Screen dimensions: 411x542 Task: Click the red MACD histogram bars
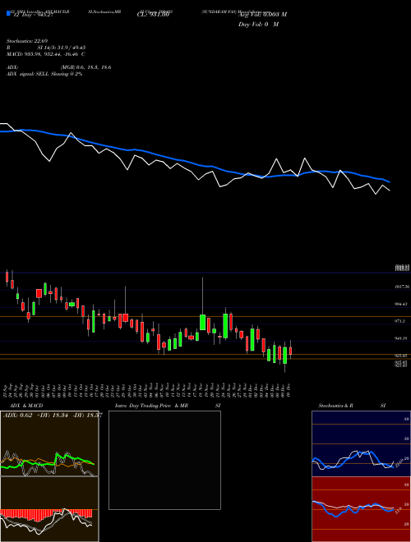[x=46, y=515]
